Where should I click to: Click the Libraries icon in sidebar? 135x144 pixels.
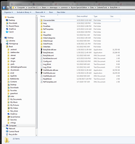pyautogui.click(x=7, y=41)
